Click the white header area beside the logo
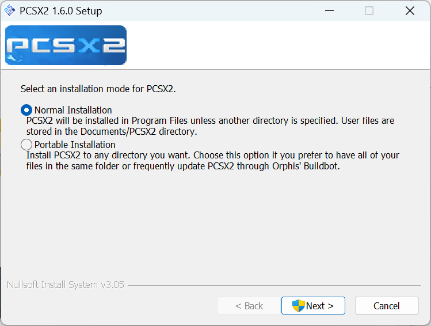 click(278, 45)
